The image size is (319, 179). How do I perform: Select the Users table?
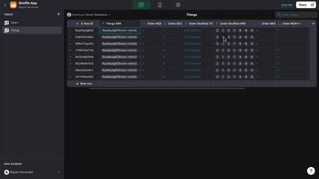pos(32,23)
